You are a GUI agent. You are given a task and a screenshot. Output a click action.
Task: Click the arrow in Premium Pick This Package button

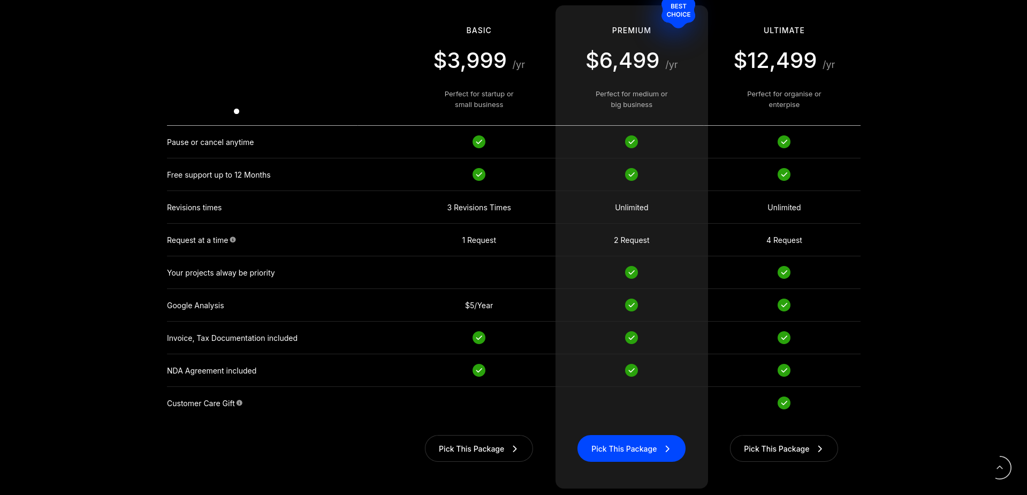pos(667,449)
